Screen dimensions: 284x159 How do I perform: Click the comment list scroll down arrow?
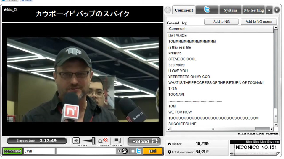(x=276, y=125)
